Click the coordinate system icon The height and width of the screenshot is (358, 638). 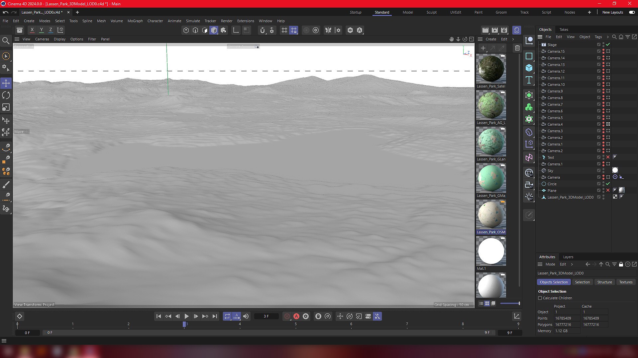[x=60, y=30]
